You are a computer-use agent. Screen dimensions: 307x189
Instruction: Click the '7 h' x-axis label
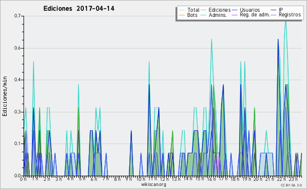pos(105,179)
